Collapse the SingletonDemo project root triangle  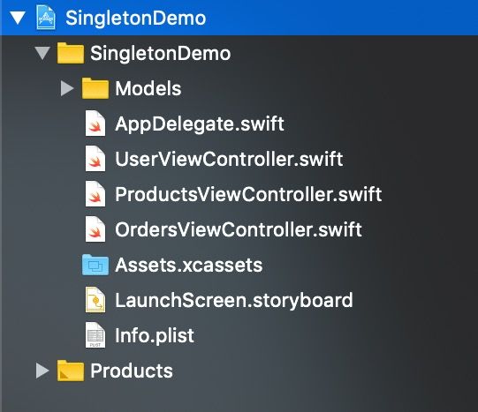pyautogui.click(x=18, y=18)
